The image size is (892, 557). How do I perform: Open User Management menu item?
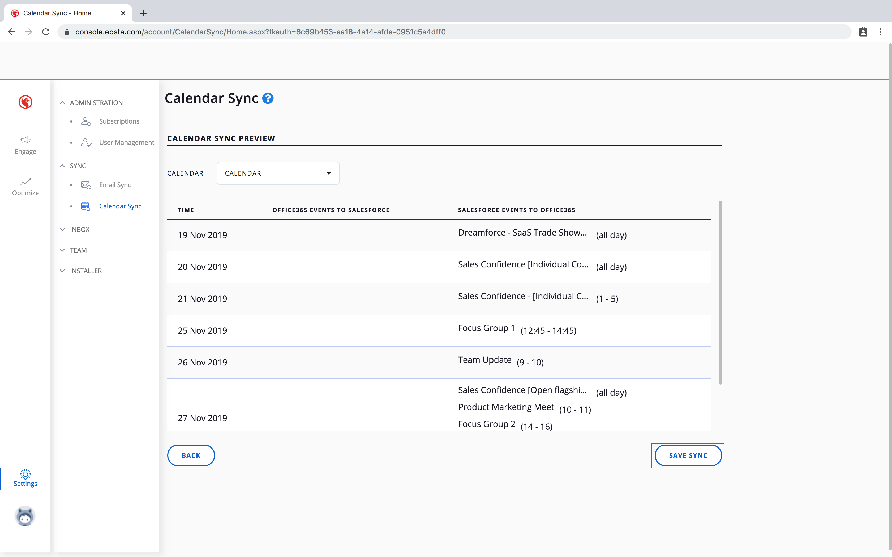(126, 143)
